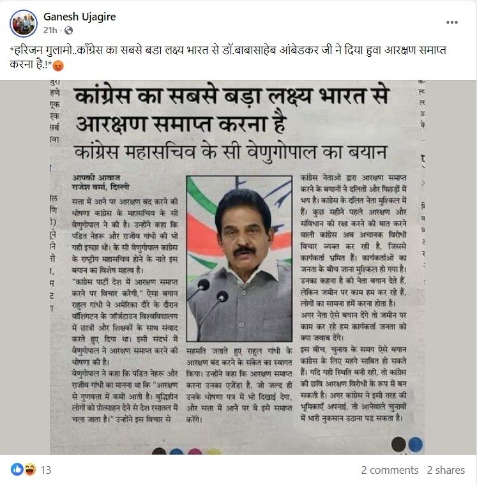Screen dimensions: 477x484
Task: Open the 2 comments link
Action: click(390, 470)
